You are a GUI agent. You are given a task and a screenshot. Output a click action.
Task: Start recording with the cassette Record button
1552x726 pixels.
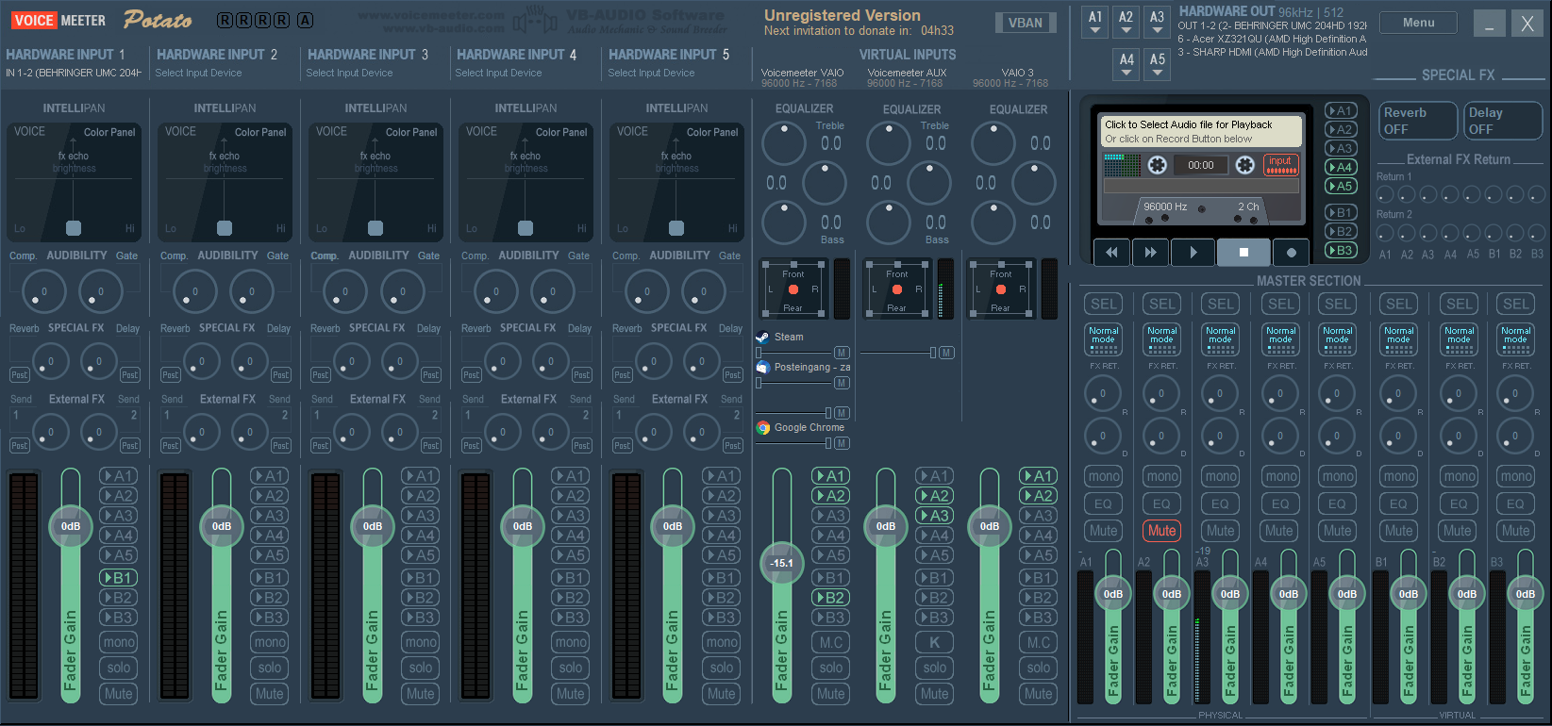[x=1291, y=252]
